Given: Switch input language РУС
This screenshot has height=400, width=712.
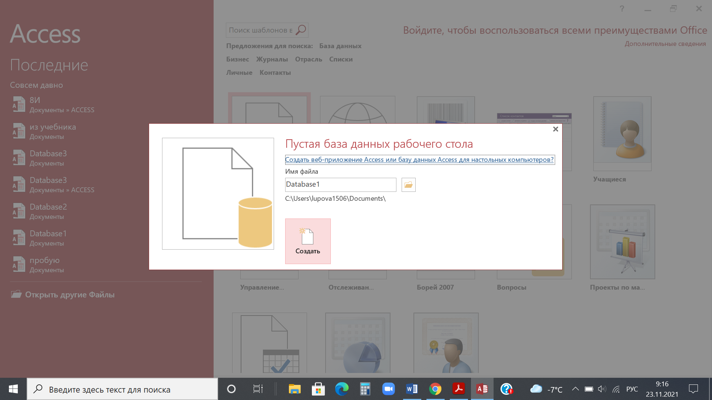Looking at the screenshot, I should [632, 389].
